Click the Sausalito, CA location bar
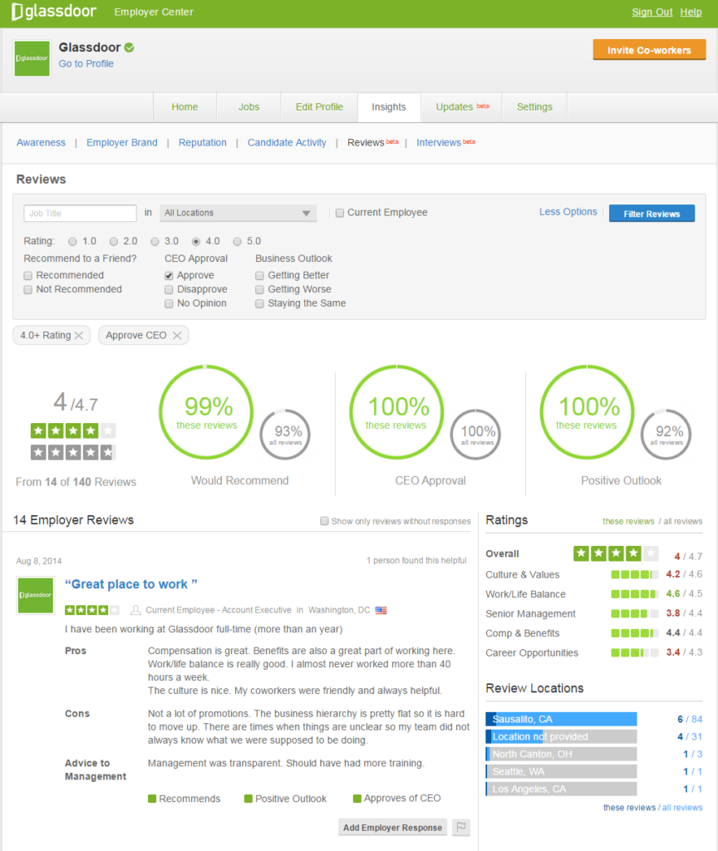Screen dimensions: 718x851 pyautogui.click(x=561, y=719)
